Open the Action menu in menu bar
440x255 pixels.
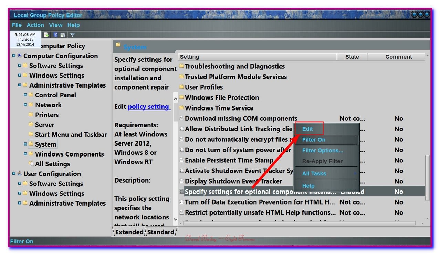[x=35, y=25]
